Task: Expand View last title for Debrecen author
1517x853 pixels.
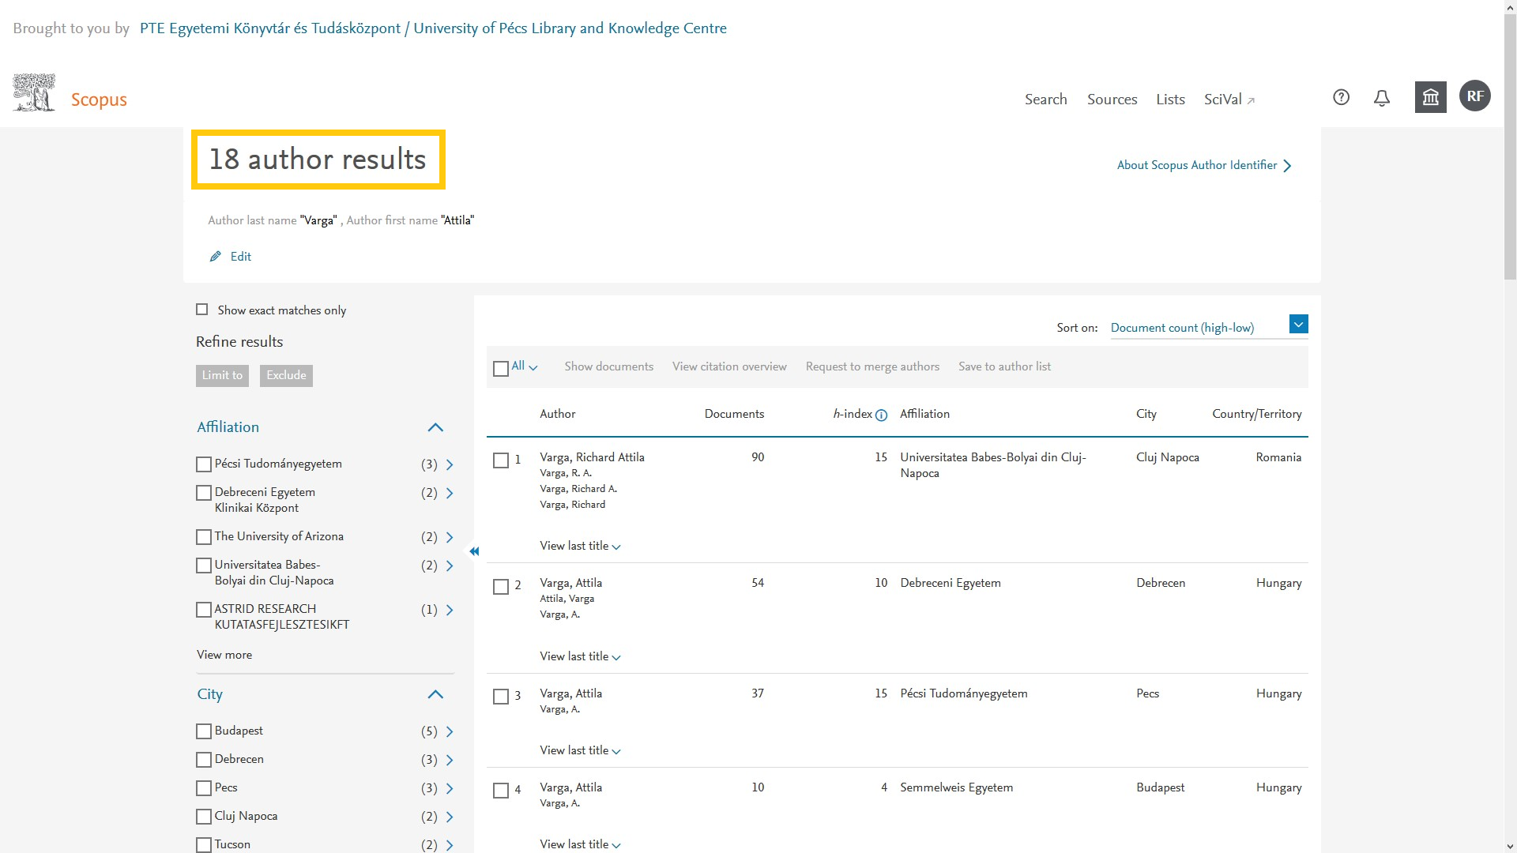Action: coord(580,656)
